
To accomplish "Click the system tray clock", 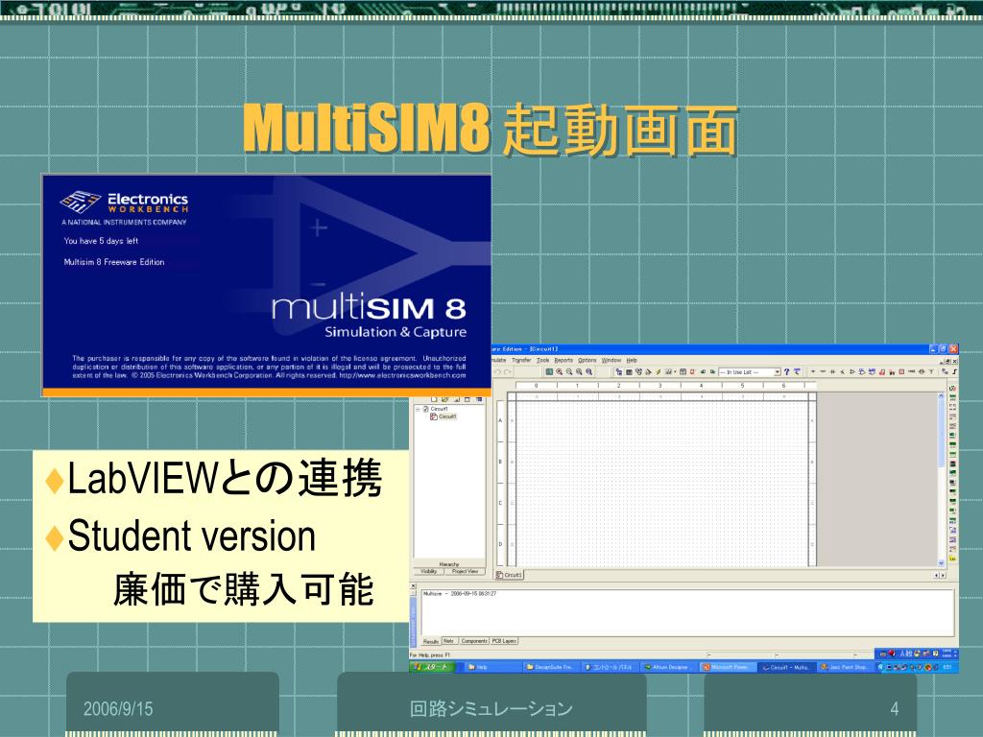I will coord(947,668).
